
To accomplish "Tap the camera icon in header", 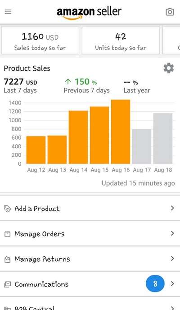I will [x=170, y=12].
